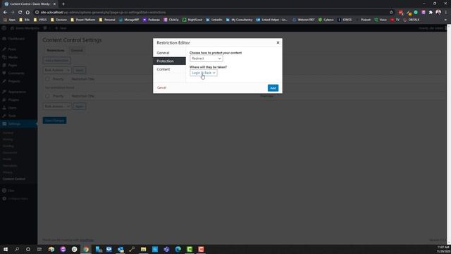The height and width of the screenshot is (254, 451).
Task: Open a new browser tab with plus icon
Action: (63, 4)
